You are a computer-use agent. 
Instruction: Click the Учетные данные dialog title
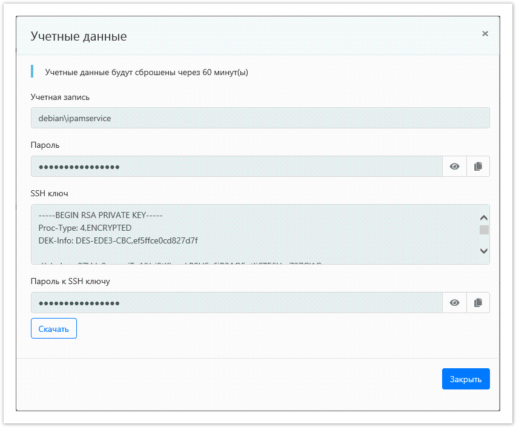[x=79, y=36]
